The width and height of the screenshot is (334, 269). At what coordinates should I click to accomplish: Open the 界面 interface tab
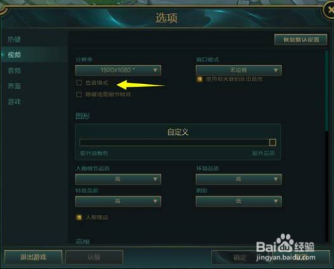click(x=14, y=86)
